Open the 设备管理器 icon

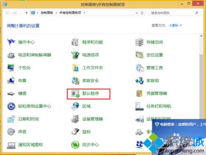pyautogui.click(x=75, y=119)
